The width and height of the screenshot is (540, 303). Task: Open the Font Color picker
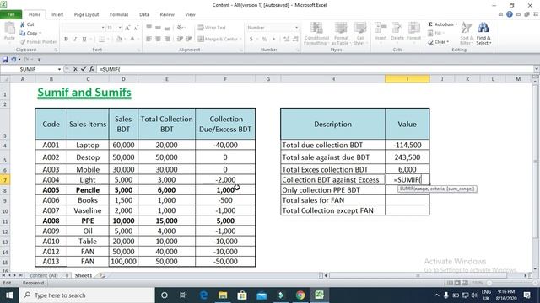pos(132,40)
